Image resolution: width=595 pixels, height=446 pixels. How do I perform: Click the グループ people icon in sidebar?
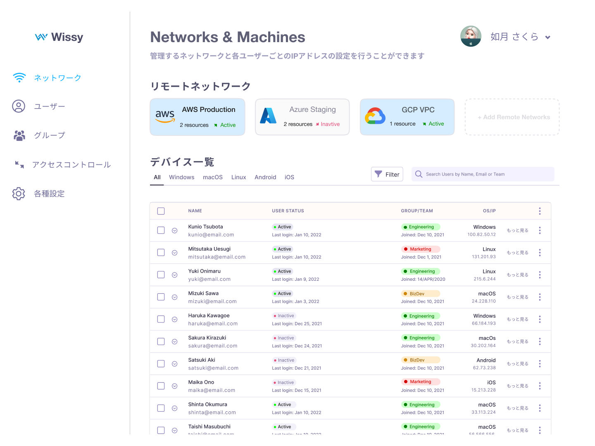pos(19,135)
